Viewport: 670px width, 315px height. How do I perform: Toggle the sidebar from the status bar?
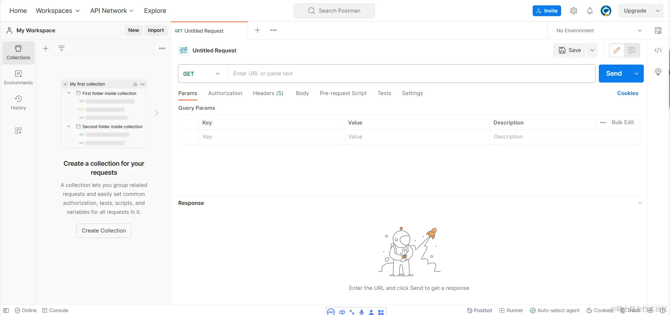(x=6, y=310)
